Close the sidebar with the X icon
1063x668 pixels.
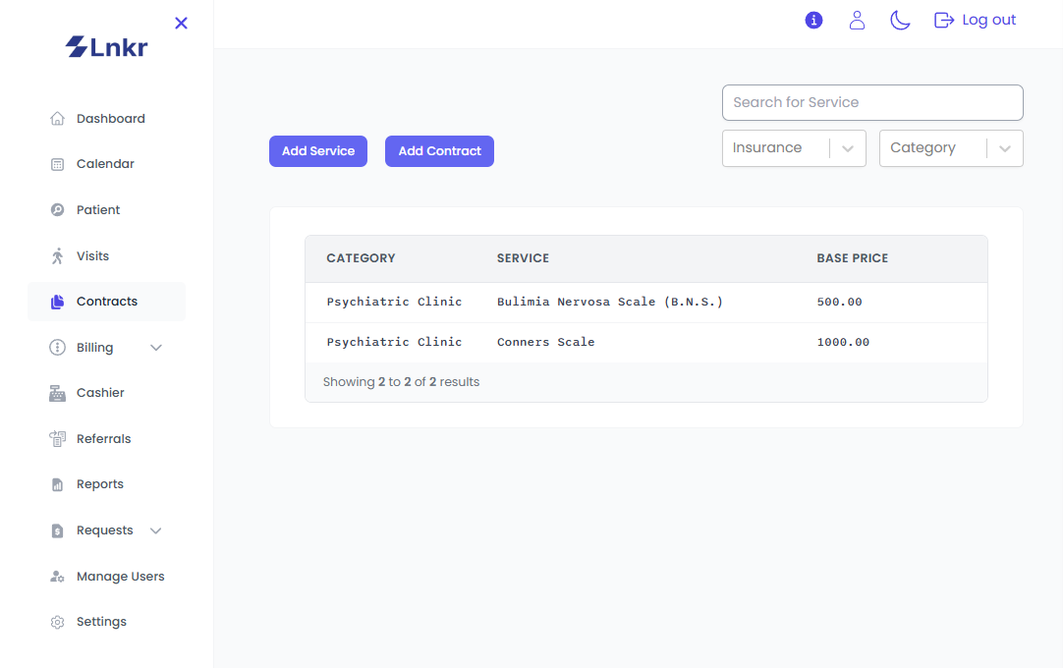tap(181, 23)
